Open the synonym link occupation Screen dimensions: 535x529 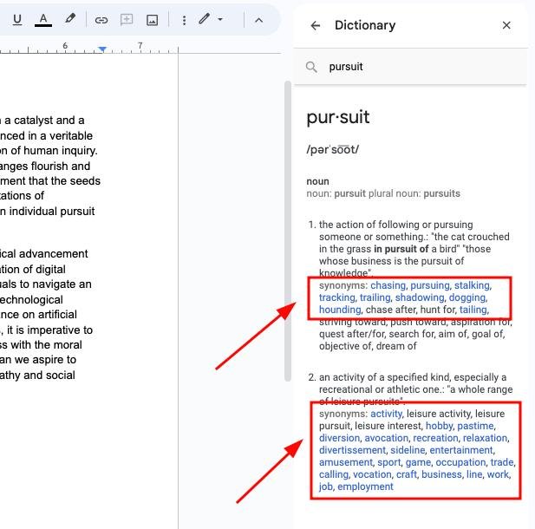click(460, 462)
